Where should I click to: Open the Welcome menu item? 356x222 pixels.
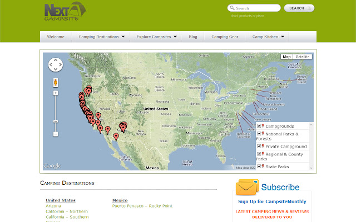[x=56, y=37]
